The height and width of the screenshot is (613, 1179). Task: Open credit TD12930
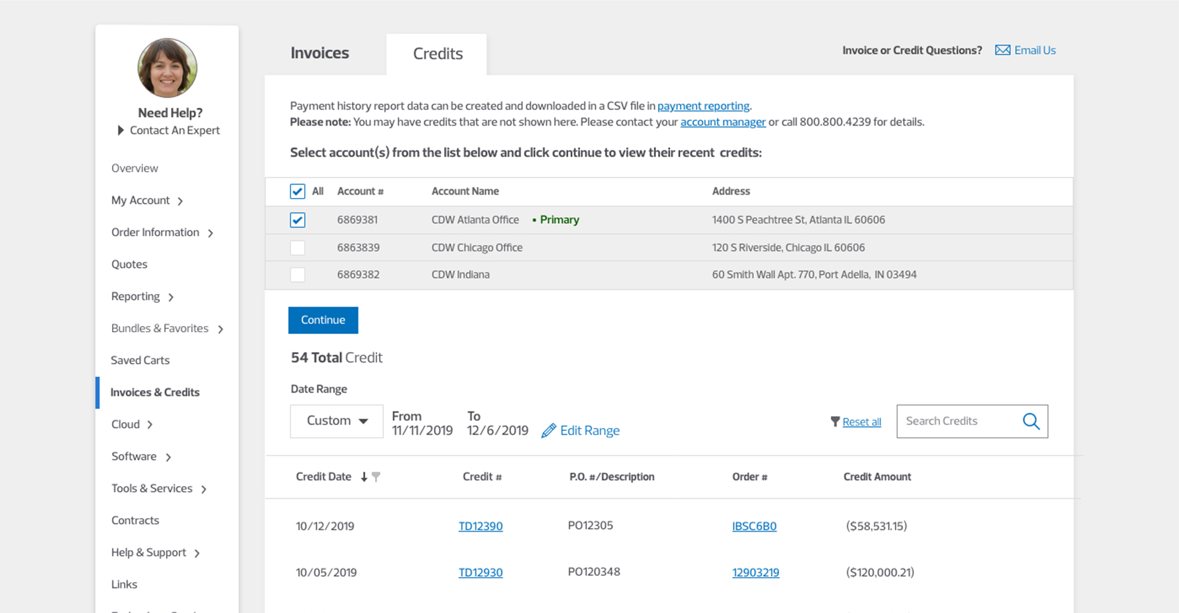tap(480, 572)
